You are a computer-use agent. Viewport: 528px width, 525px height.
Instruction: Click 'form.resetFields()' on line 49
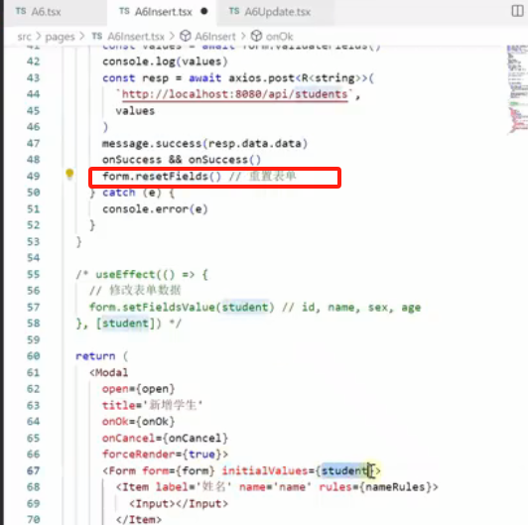[x=162, y=176]
